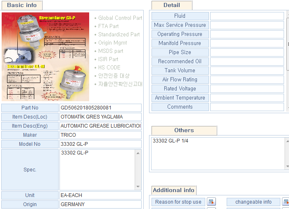Click the Standardized Part item
Screen dimensions: 289x209
119,35
